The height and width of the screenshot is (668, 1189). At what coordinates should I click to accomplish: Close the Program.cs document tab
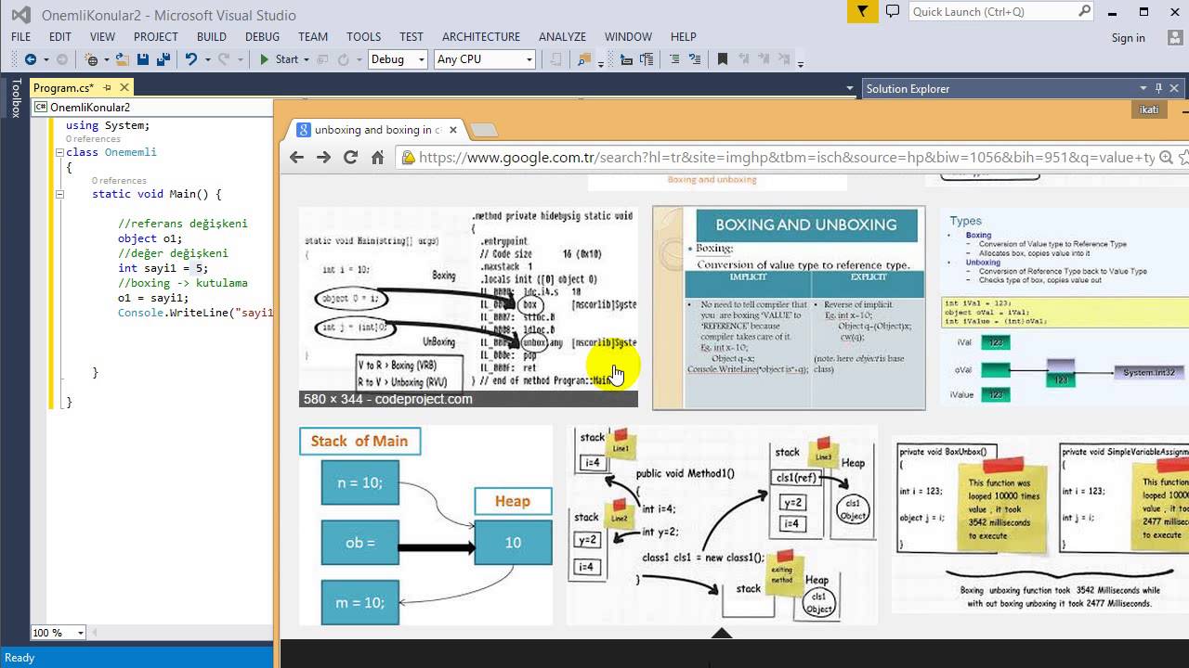click(x=124, y=87)
